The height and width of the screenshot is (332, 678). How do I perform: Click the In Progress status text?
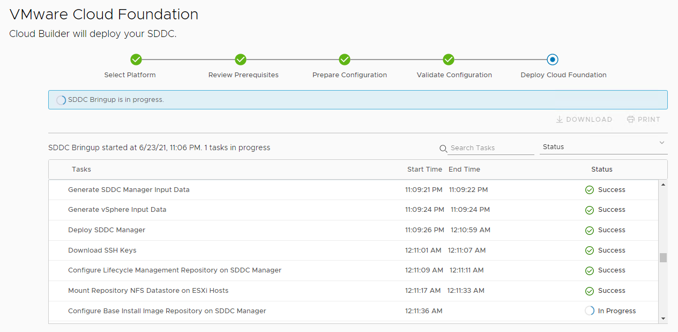click(x=617, y=311)
